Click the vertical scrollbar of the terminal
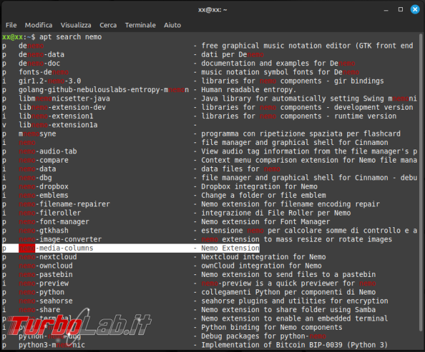Image resolution: width=425 pixels, height=352 pixels. point(421,182)
